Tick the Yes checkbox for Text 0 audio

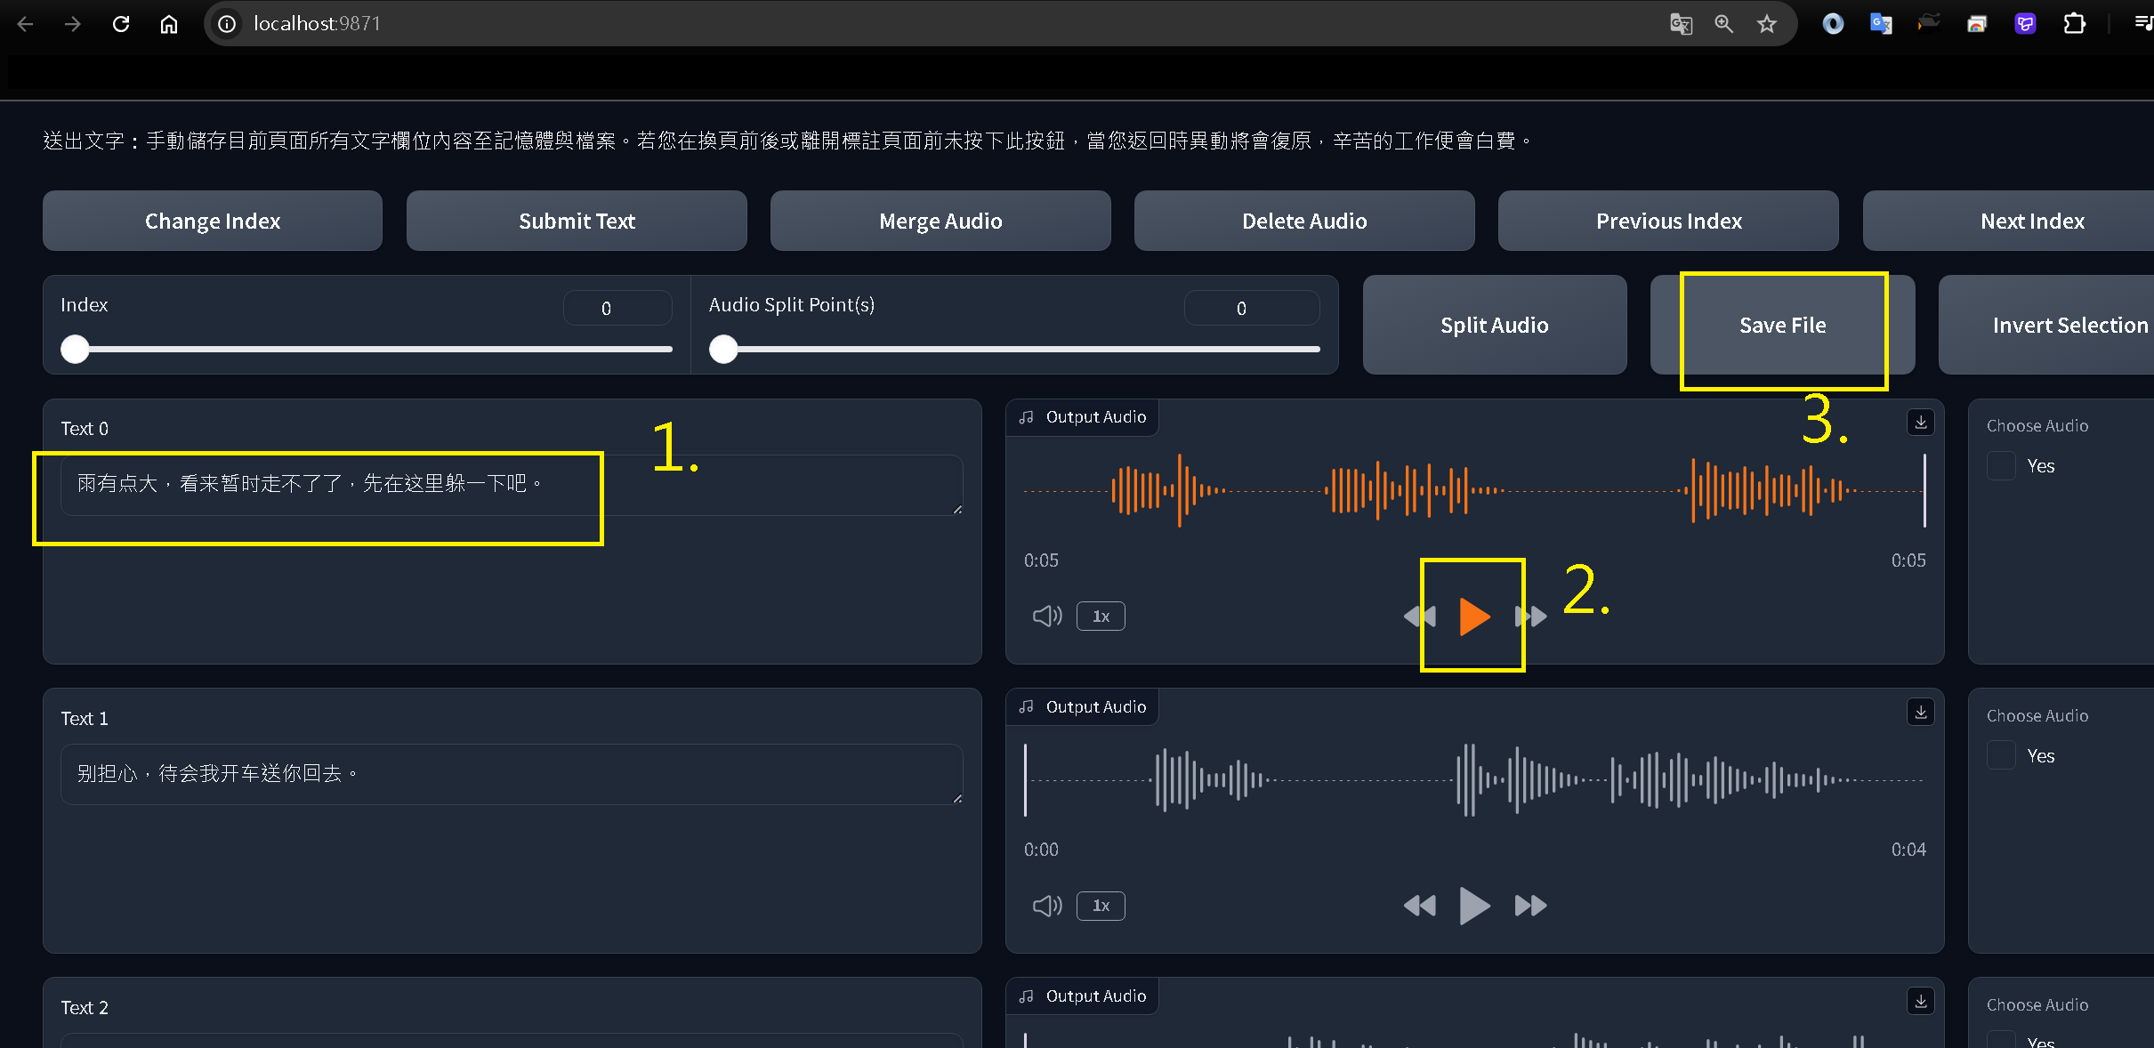pos(2001,466)
